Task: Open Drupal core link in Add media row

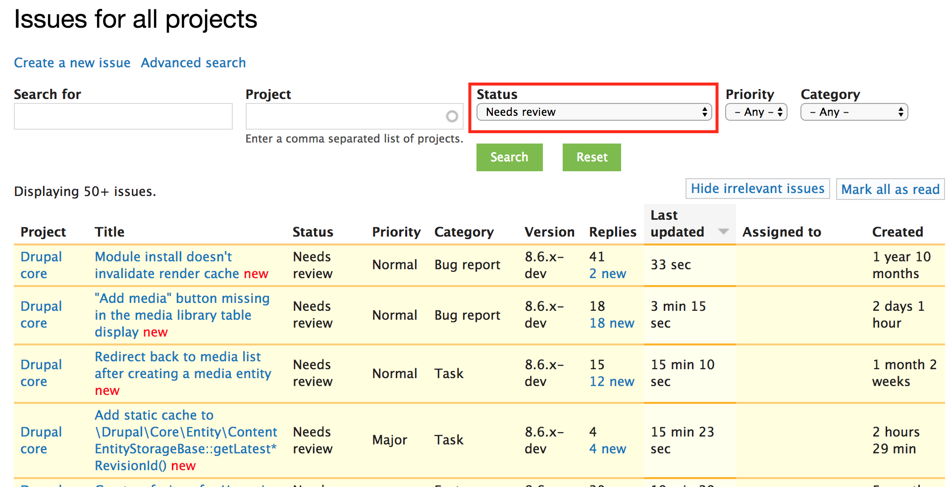Action: coord(41,315)
